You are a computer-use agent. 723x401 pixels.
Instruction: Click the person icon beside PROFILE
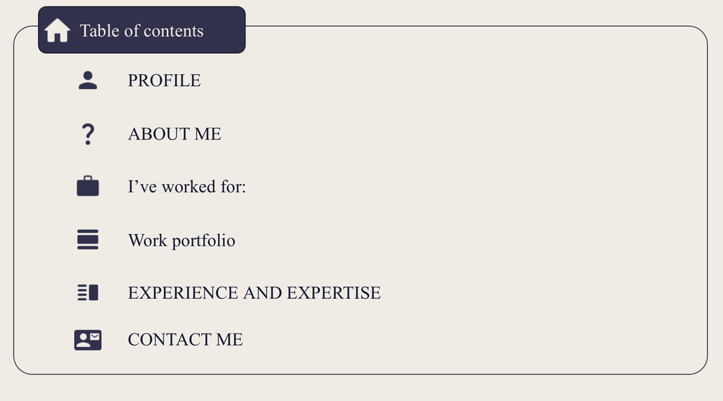88,80
